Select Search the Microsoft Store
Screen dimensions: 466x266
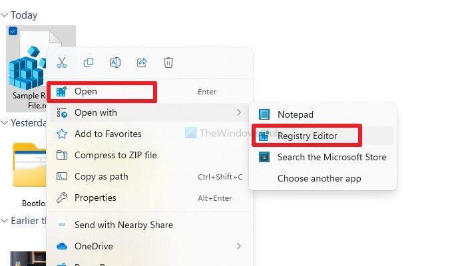323,157
